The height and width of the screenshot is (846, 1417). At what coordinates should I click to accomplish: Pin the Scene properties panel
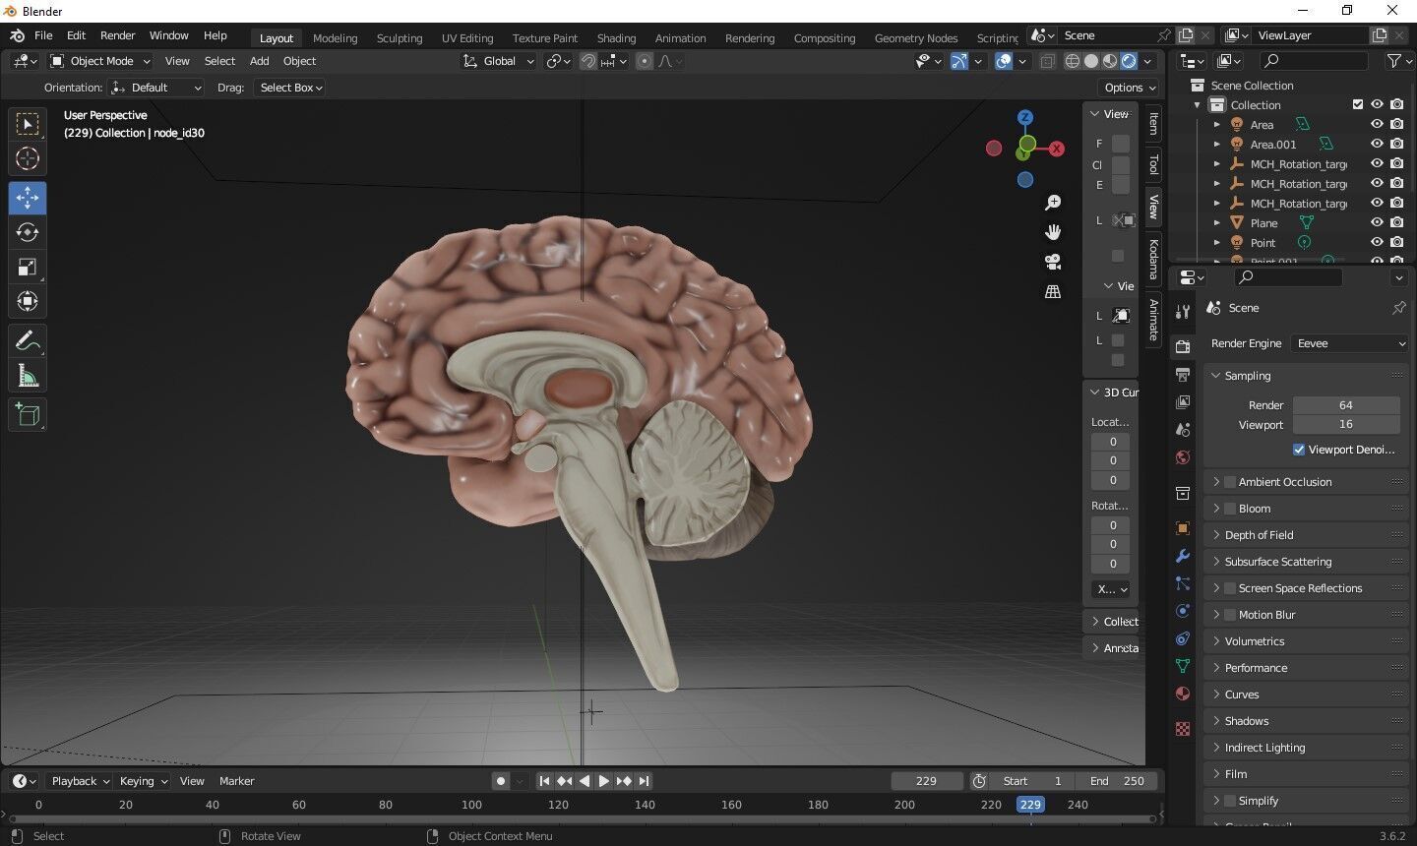pyautogui.click(x=1398, y=308)
